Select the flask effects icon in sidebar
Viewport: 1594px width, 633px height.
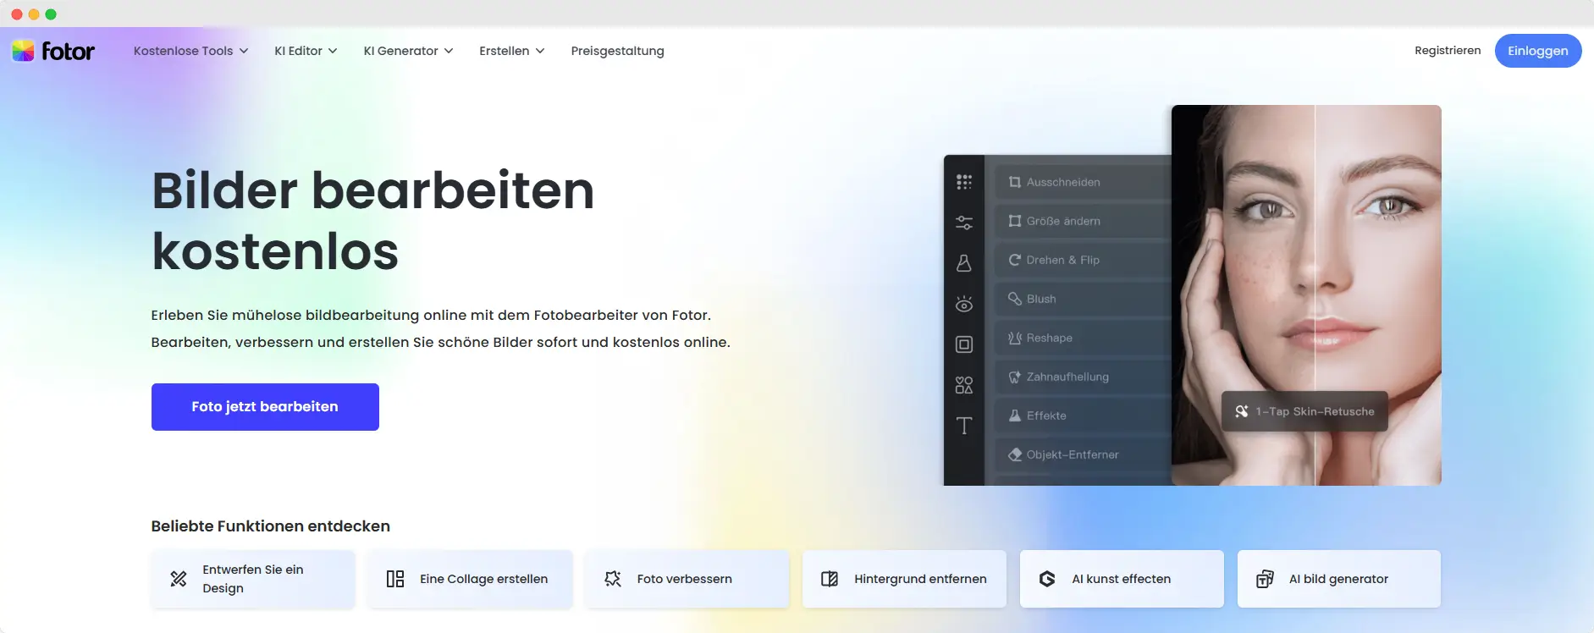[x=964, y=263]
